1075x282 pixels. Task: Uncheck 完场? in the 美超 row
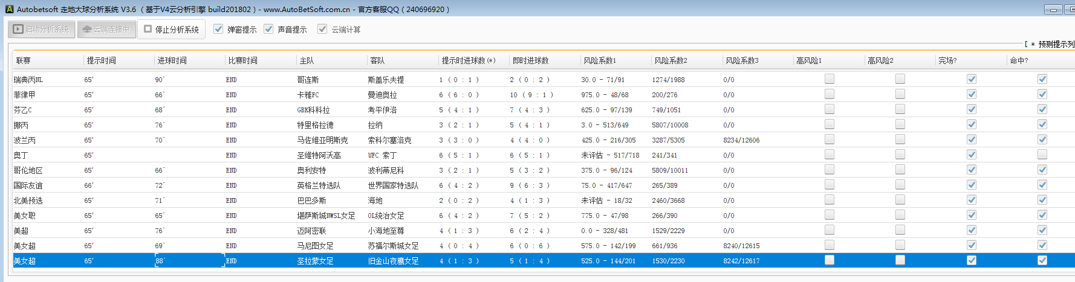coord(971,230)
